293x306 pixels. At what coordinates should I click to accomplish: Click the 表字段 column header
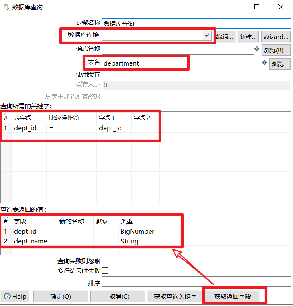29,118
